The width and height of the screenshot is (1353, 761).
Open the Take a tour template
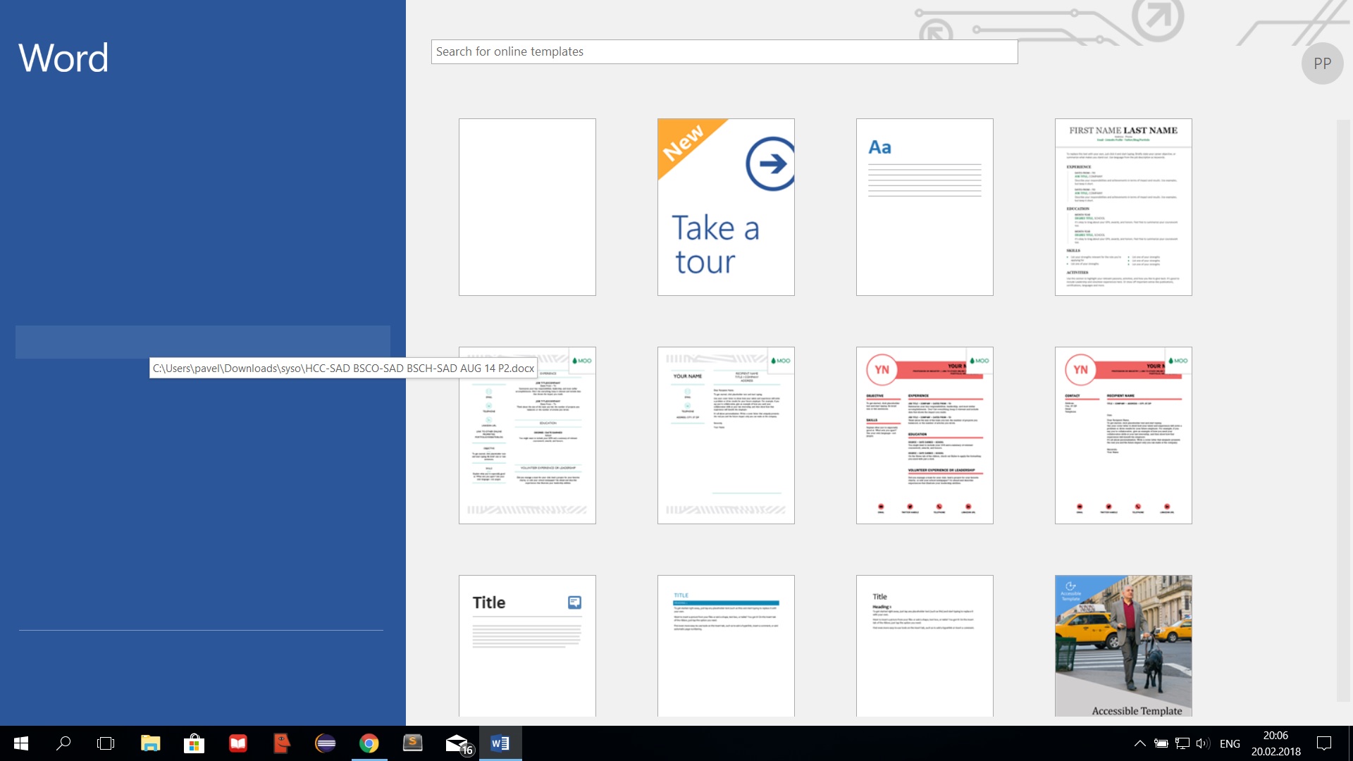point(726,207)
